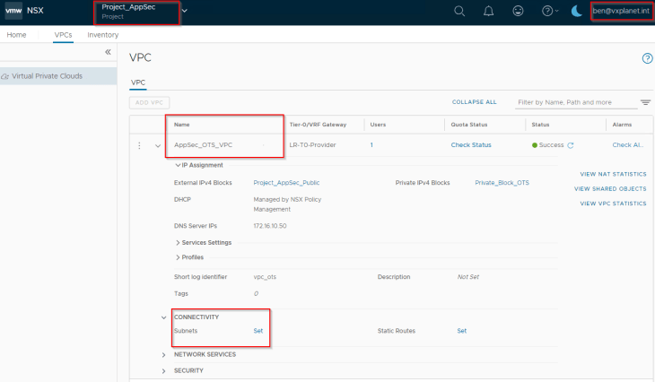Click the VMware logo in header
Screen dimensions: 655x382
[13, 11]
